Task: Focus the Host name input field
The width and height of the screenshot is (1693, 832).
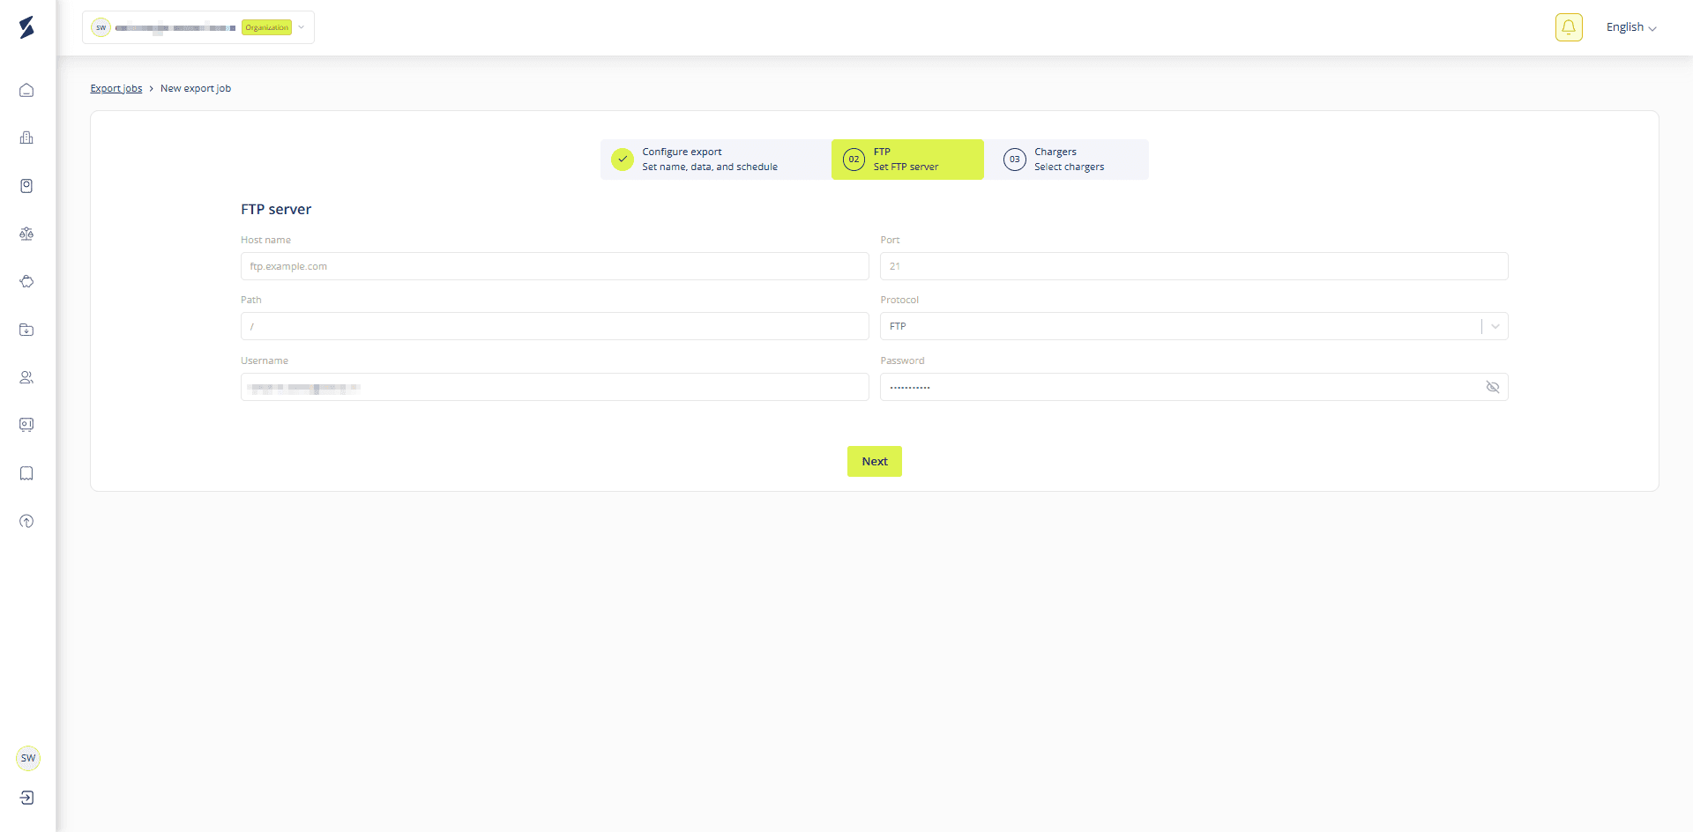Action: (555, 266)
